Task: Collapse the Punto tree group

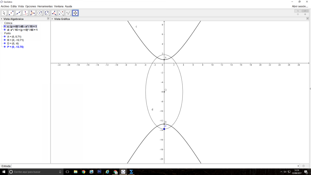Action: click(x=2, y=33)
